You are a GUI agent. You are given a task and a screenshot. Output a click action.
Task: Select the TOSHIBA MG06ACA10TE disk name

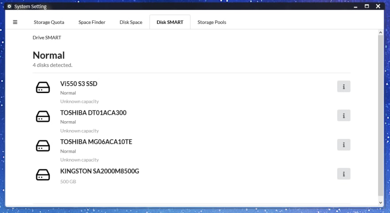[96, 142]
